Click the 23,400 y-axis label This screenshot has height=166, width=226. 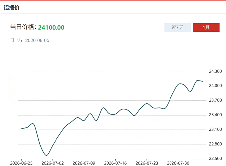pyautogui.click(x=215, y=115)
